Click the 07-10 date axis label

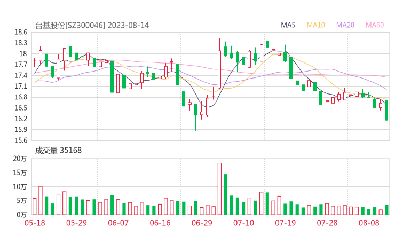pos(243,223)
